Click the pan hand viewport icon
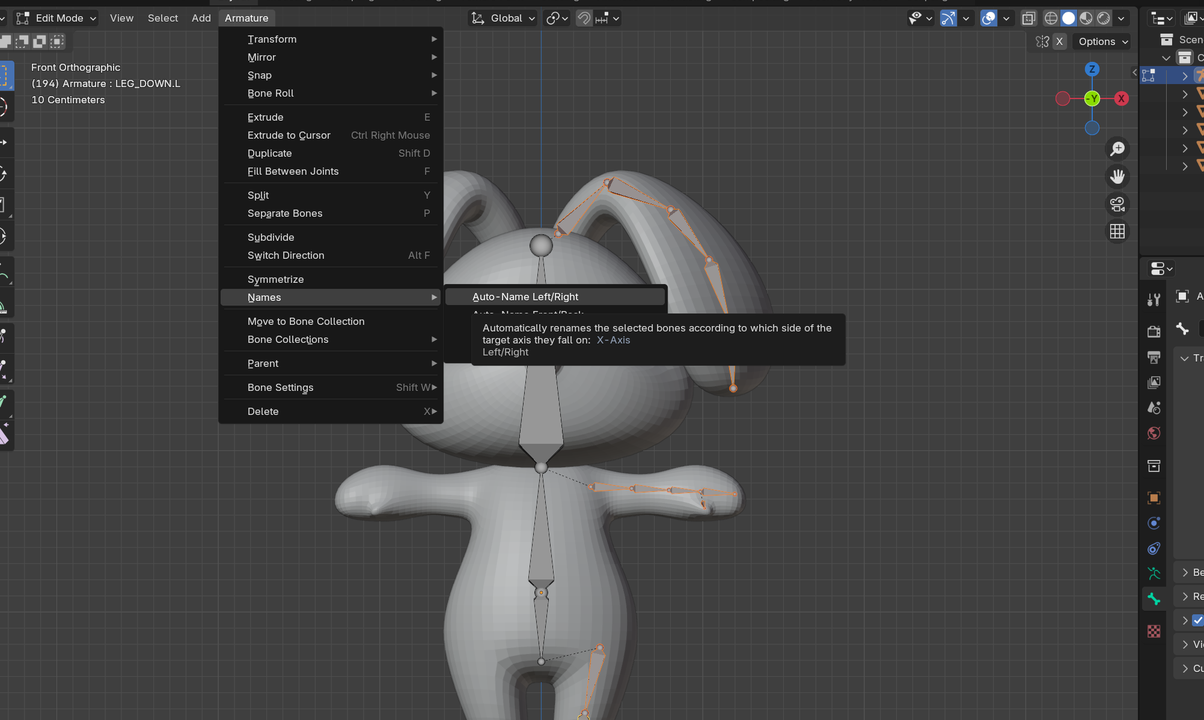The height and width of the screenshot is (720, 1204). click(x=1117, y=177)
